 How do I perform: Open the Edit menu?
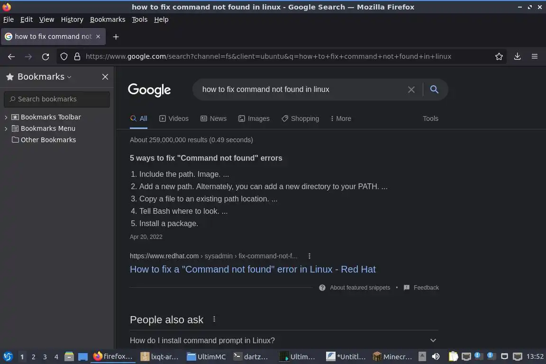point(27,19)
